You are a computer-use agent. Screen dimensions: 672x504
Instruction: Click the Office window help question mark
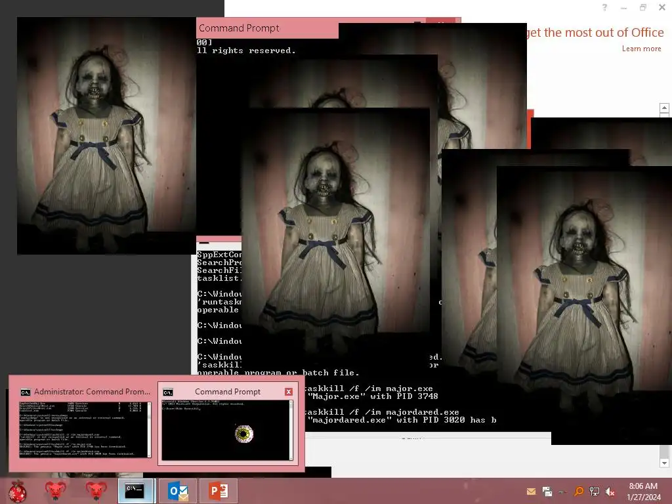[604, 7]
